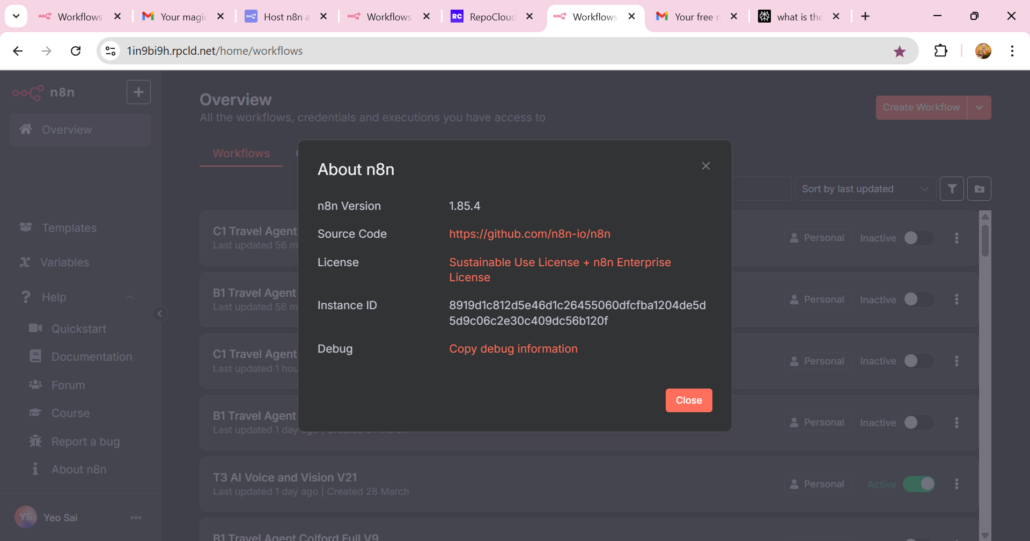The image size is (1030, 541).
Task: Toggle switch for C1 Travel Agent updated 1 hour ago
Action: coord(918,361)
